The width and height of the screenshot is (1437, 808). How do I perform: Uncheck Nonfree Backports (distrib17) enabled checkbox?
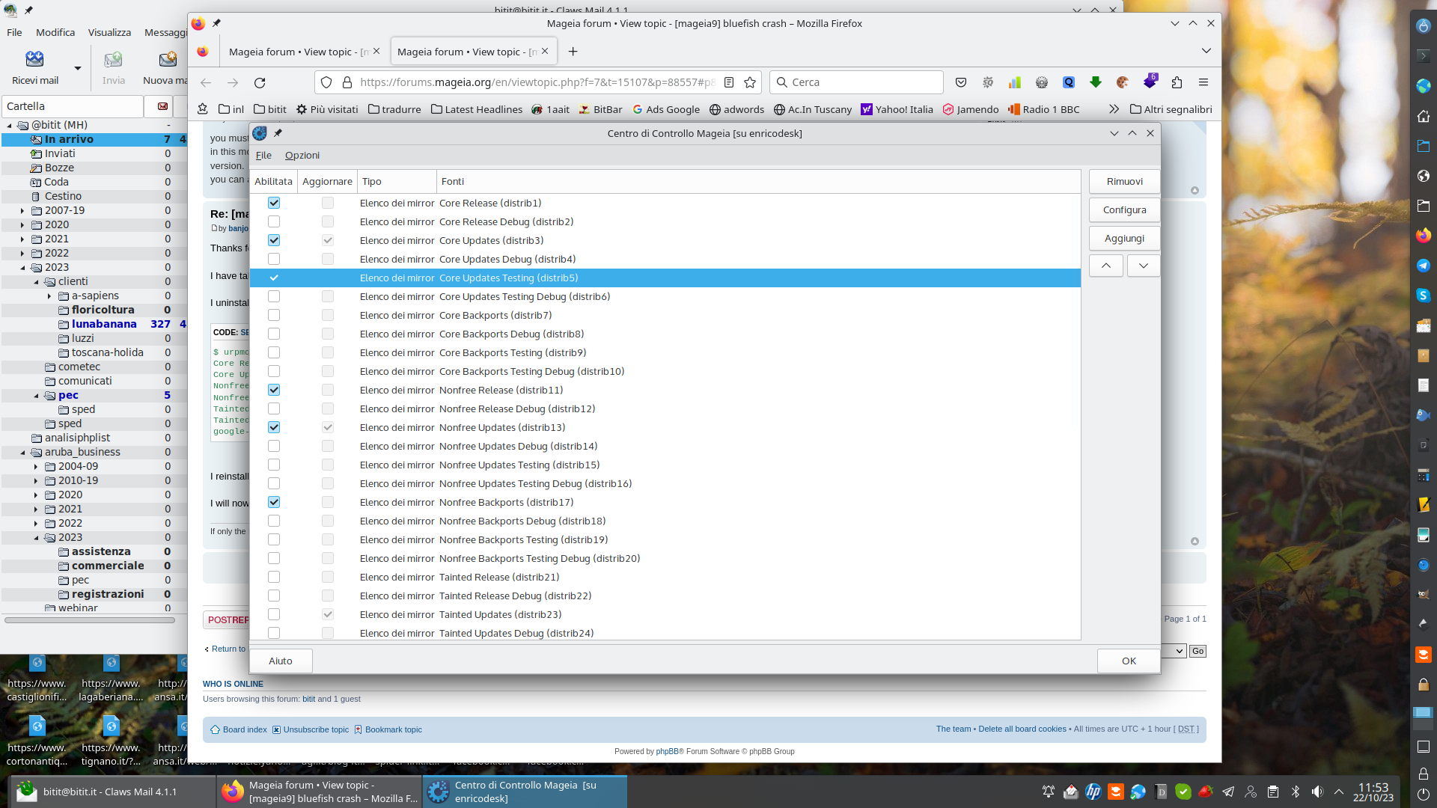coord(274,502)
